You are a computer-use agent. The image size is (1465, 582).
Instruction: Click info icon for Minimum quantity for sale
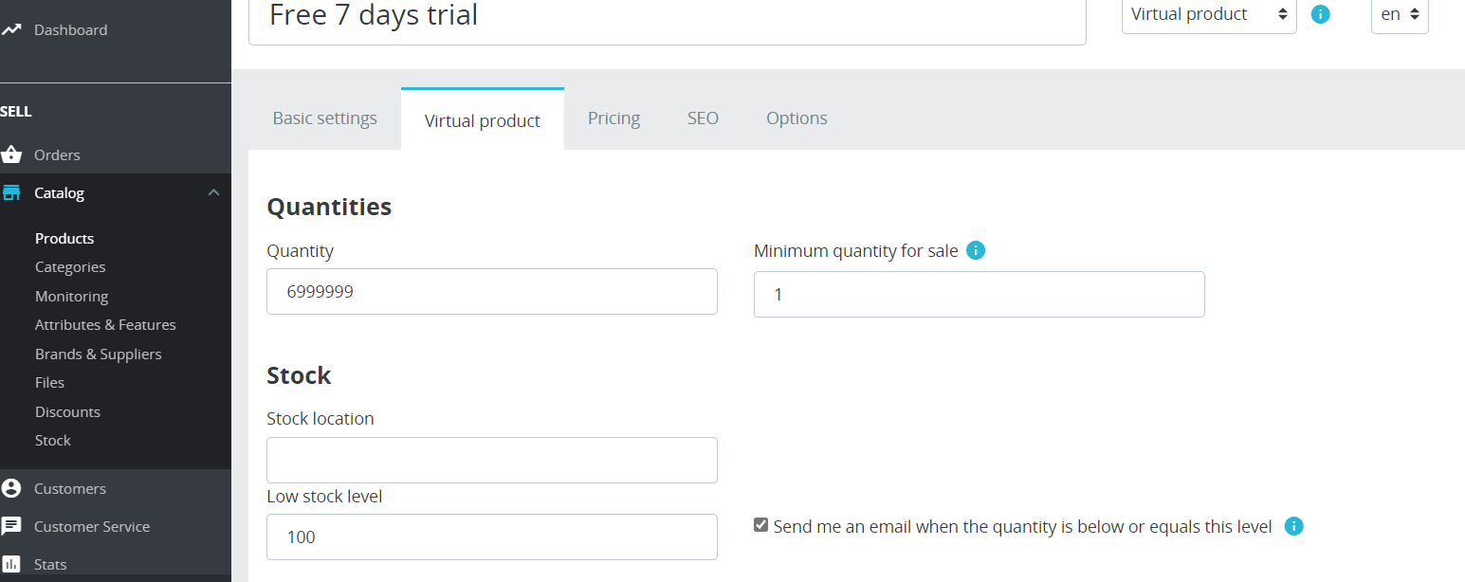(976, 251)
